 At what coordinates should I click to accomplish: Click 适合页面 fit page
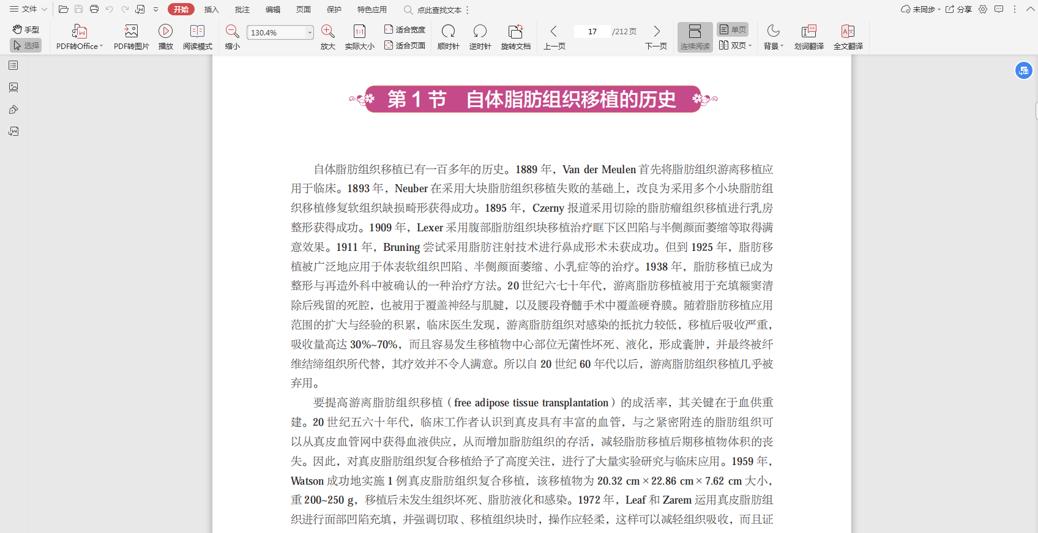point(405,45)
